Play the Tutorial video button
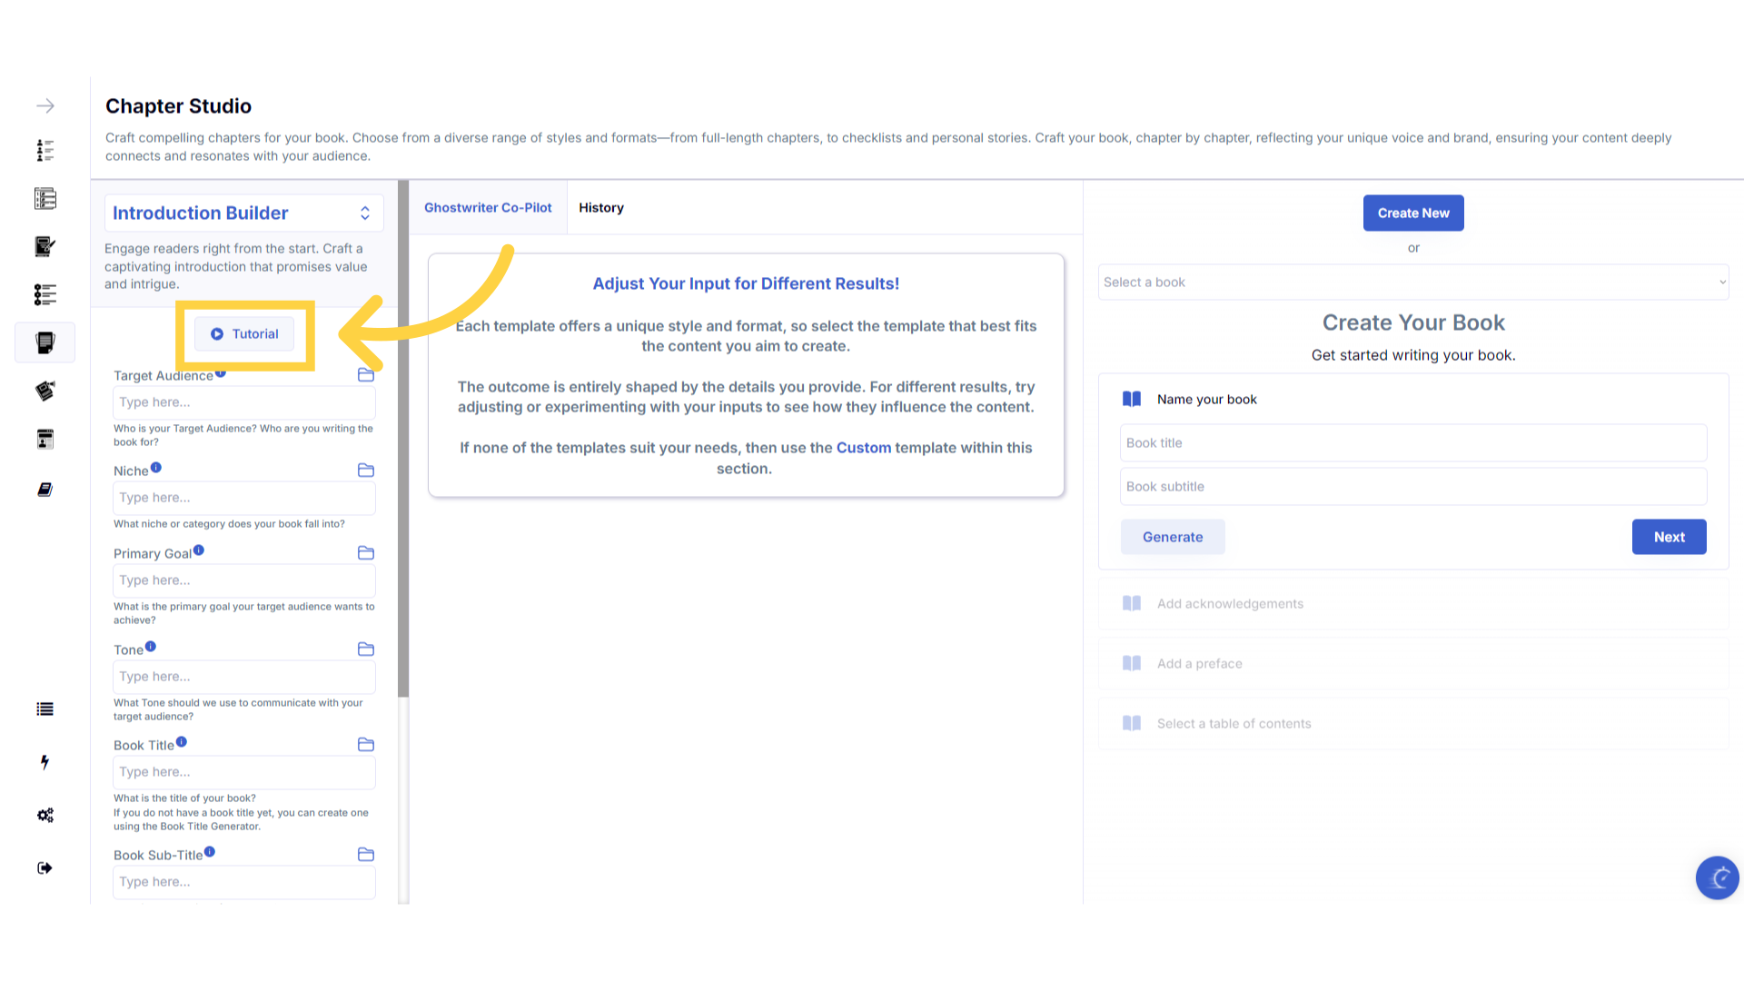The width and height of the screenshot is (1744, 981). click(244, 334)
